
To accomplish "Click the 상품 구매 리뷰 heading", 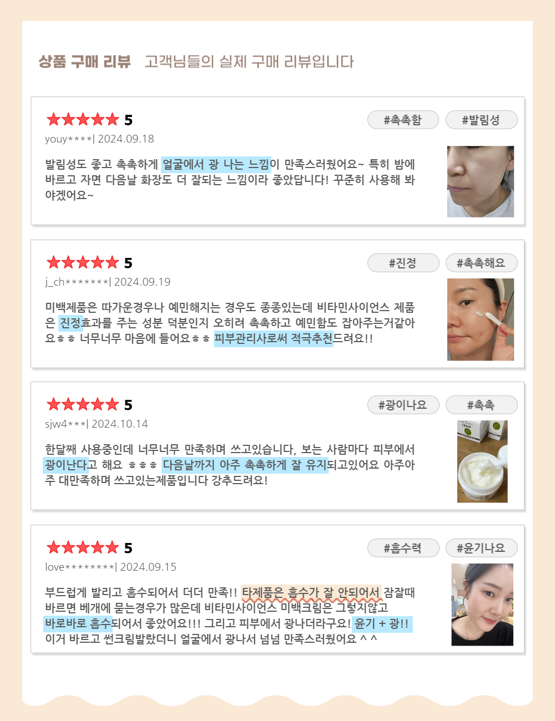I will click(84, 62).
